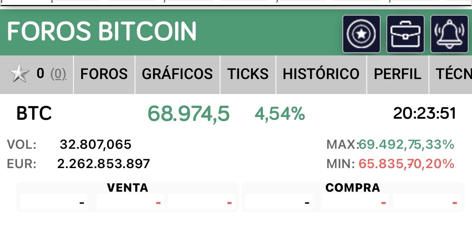Open the bell alerts icon

pyautogui.click(x=449, y=34)
